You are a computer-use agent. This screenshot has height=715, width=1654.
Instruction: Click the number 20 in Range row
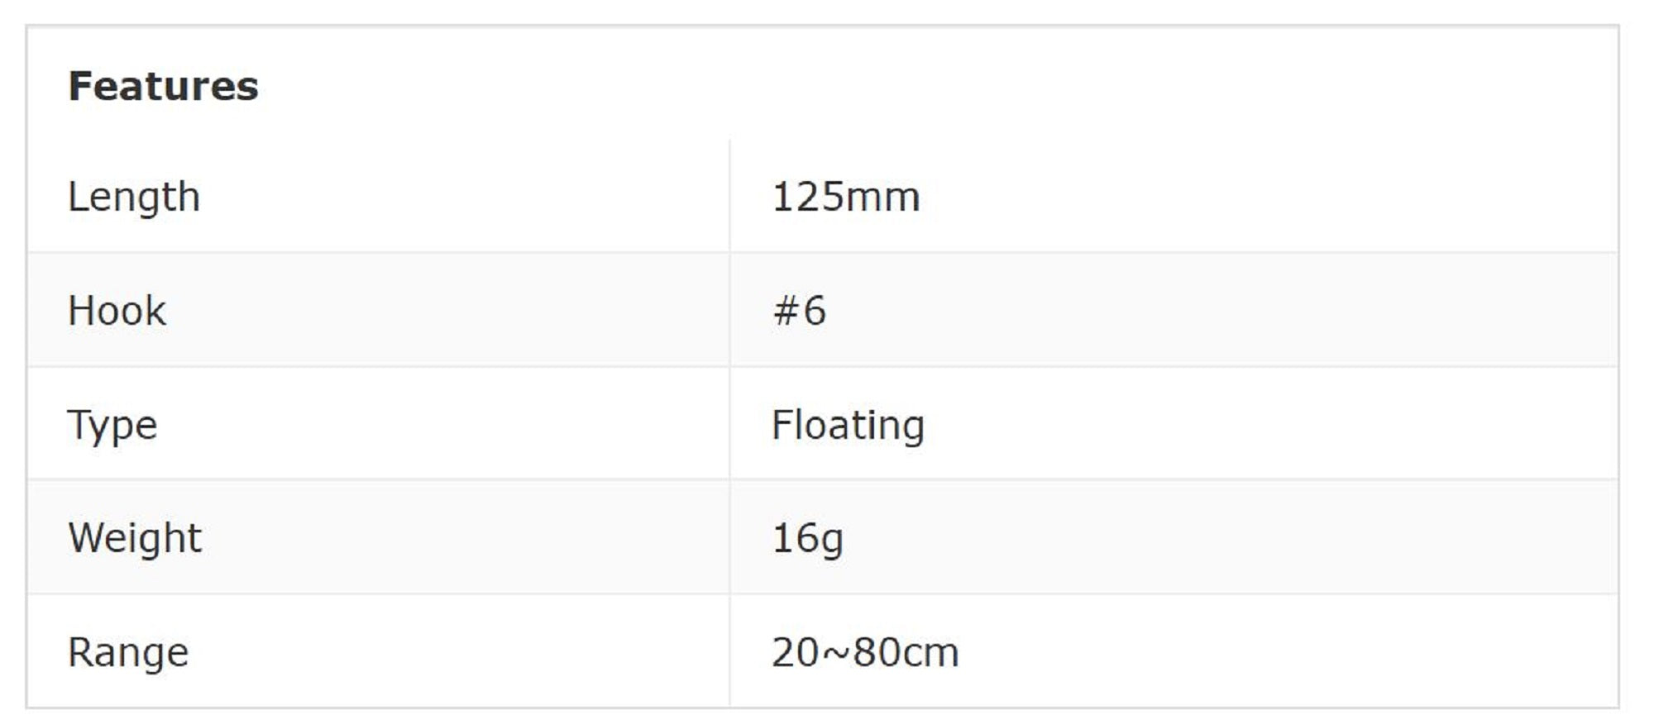[x=796, y=652]
